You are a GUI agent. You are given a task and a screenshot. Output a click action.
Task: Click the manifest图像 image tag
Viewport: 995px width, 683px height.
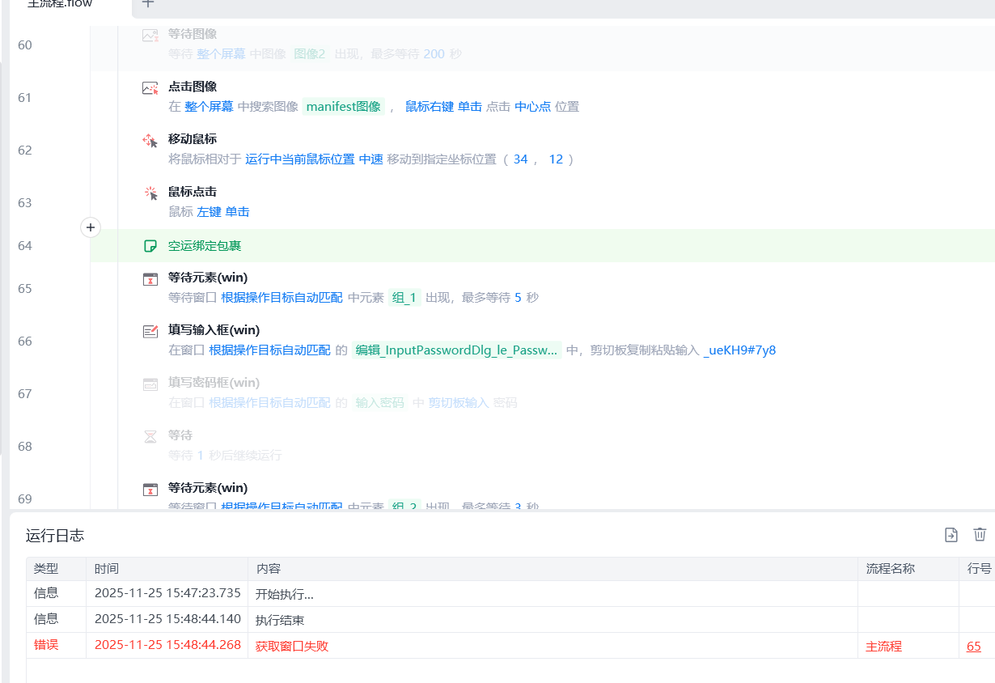(344, 107)
